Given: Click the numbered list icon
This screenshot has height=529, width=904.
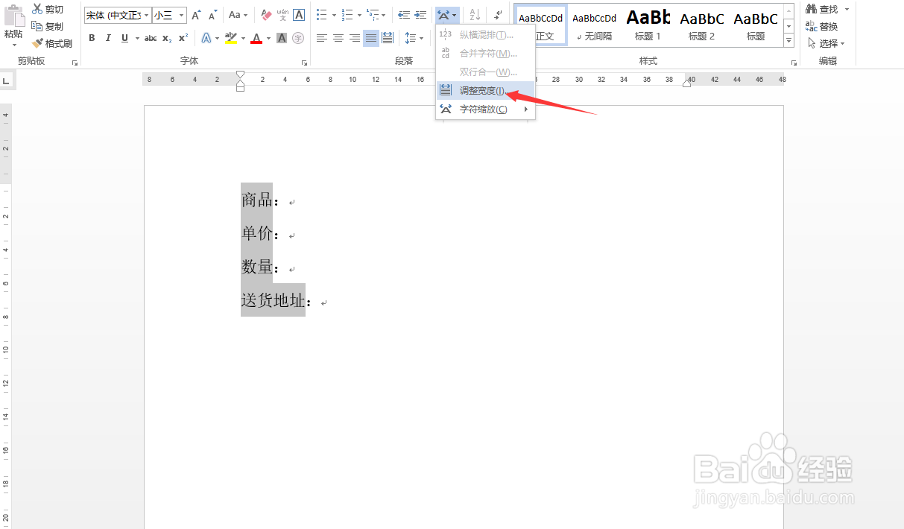Looking at the screenshot, I should click(347, 15).
